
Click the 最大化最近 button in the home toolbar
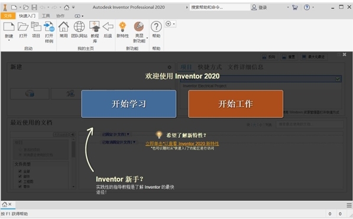click(x=313, y=57)
